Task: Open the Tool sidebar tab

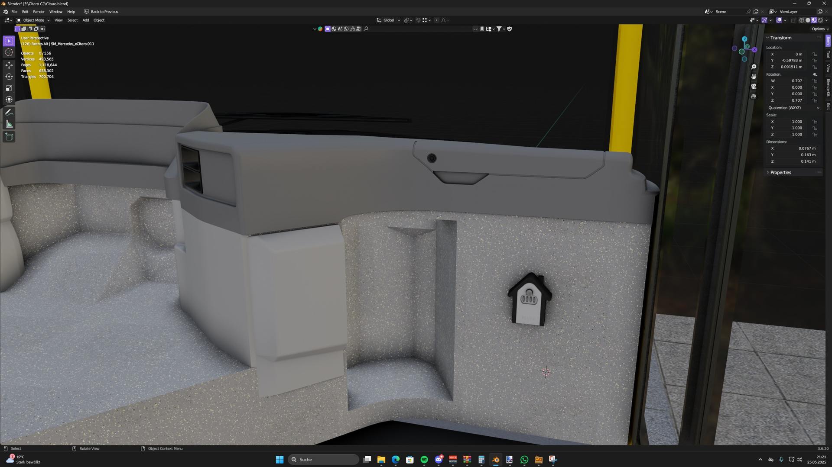Action: coord(828,55)
